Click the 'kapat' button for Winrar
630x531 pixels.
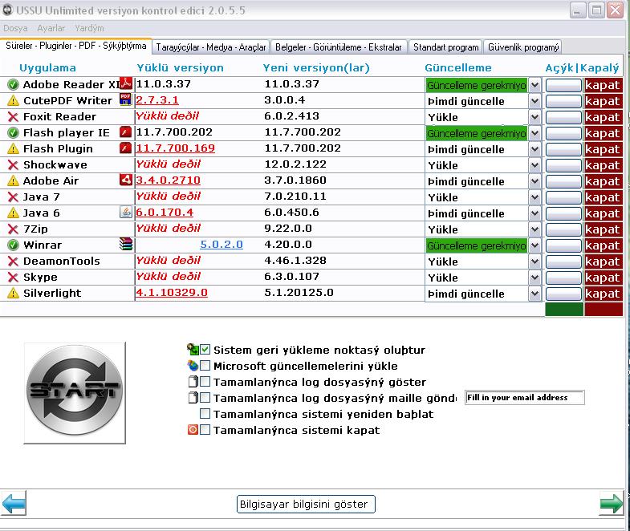coord(603,245)
